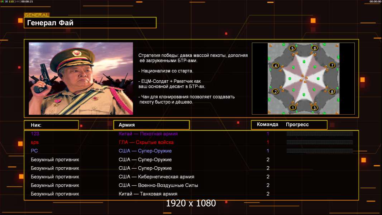Select start position 6 on the map
The height and width of the screenshot is (215, 382).
tap(315, 48)
